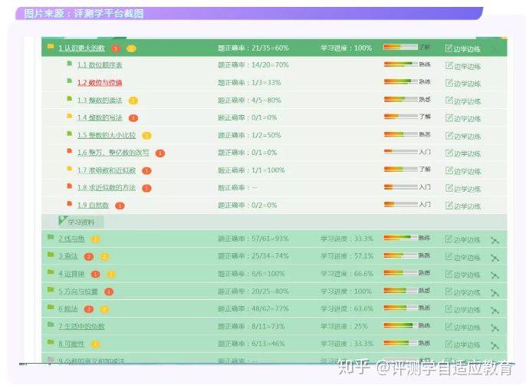
Task: Click the tools icon in the 3 乘法 row
Action: [495, 257]
